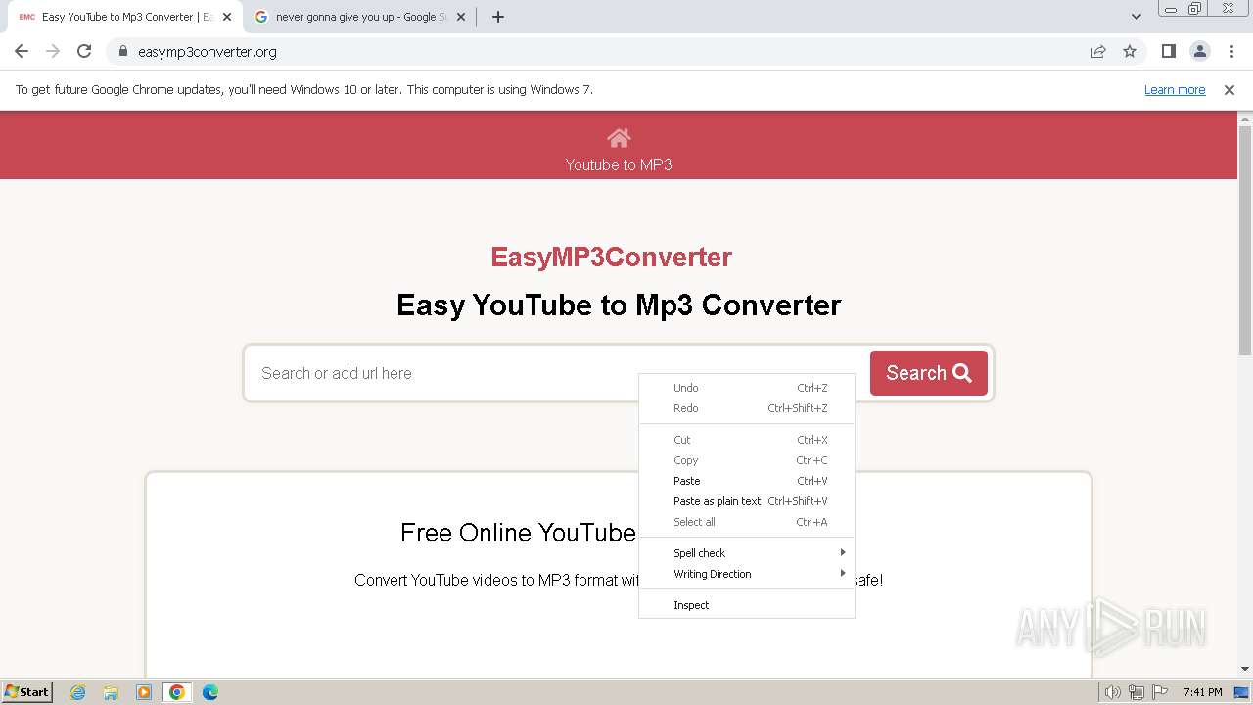
Task: Click the Free Online YouTube heading
Action: 519,533
